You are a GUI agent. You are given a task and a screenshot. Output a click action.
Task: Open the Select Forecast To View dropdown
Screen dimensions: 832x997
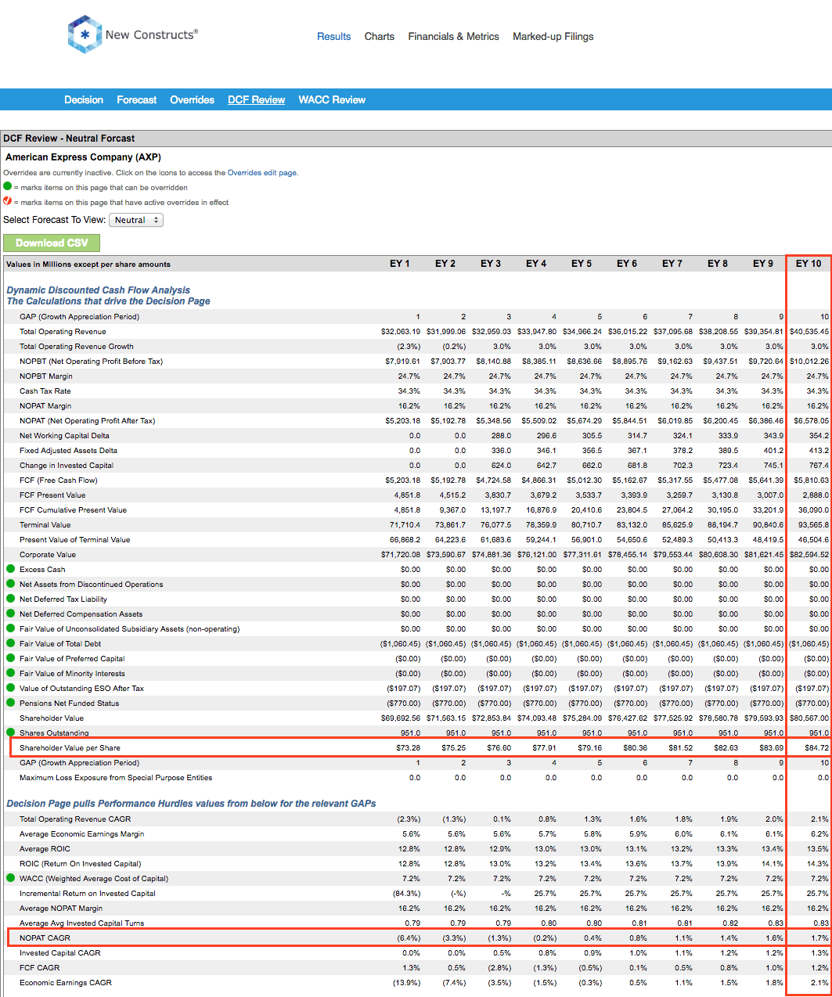[x=136, y=220]
